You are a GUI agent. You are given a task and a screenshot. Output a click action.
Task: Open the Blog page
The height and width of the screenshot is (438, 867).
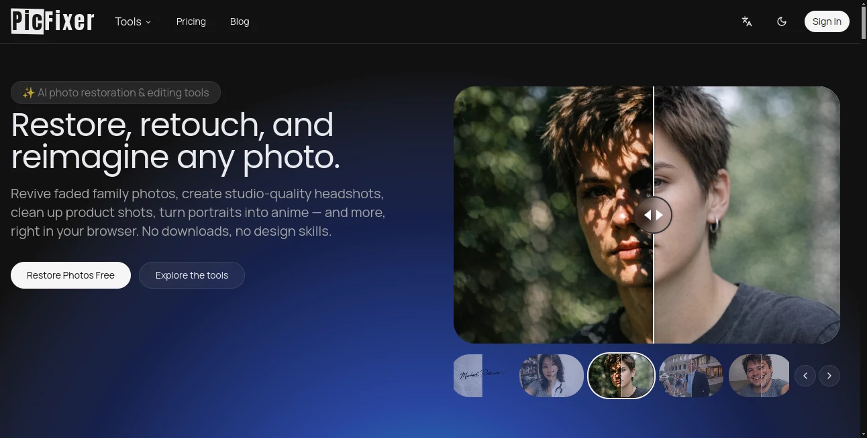[240, 21]
